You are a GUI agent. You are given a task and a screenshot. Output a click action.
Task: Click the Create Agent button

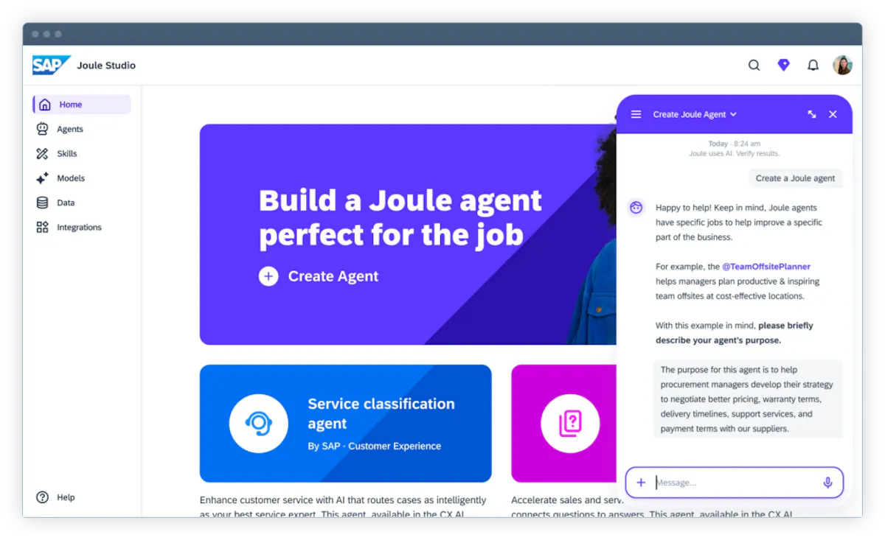[x=319, y=276]
